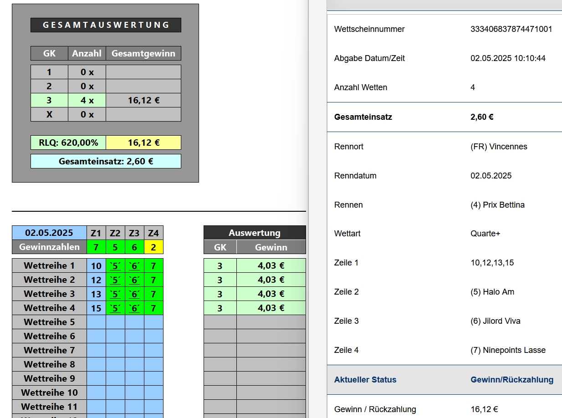The height and width of the screenshot is (418, 562).
Task: Select the '4 x' count cell
Action: [x=87, y=100]
